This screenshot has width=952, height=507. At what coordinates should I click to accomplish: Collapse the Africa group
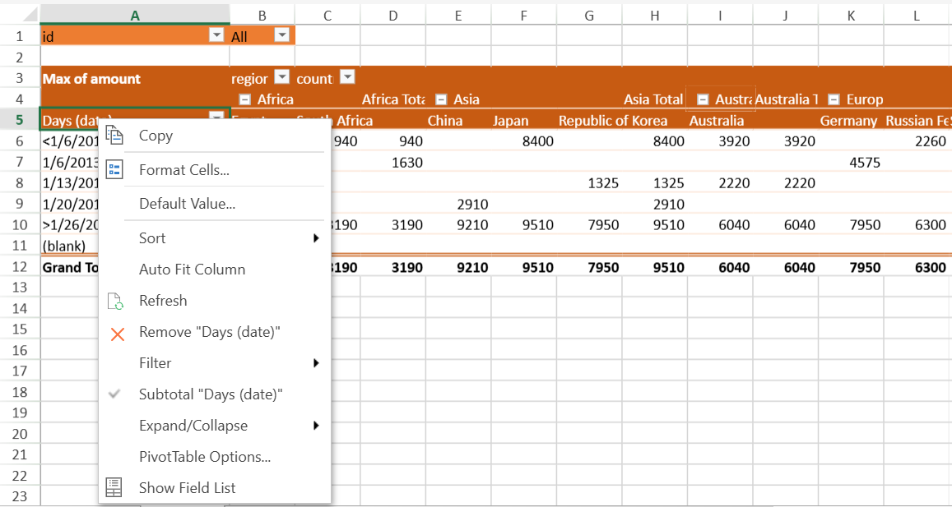[x=244, y=99]
